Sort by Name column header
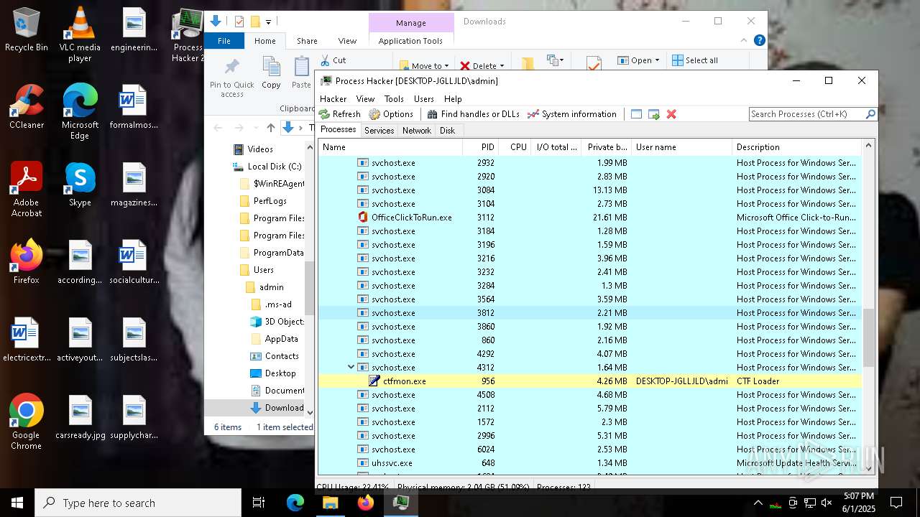Screen dimensions: 920x517 tap(390, 147)
